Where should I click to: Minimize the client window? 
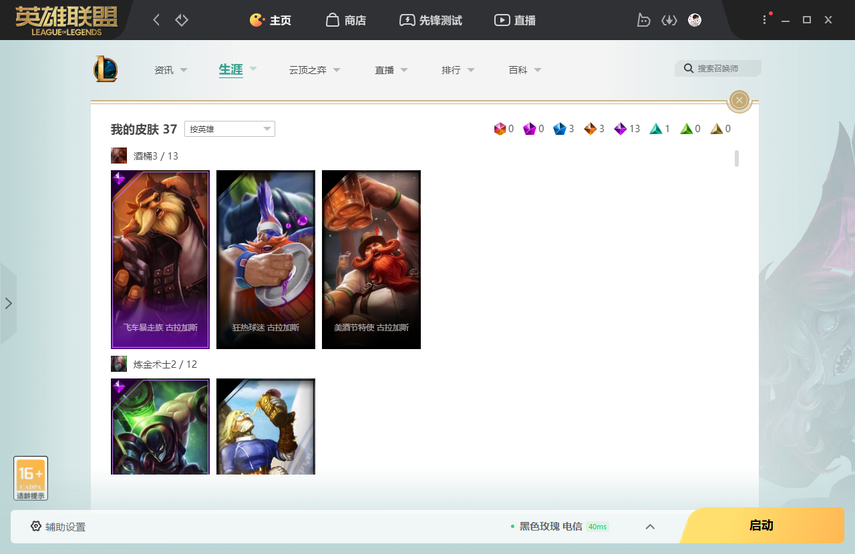tap(786, 20)
